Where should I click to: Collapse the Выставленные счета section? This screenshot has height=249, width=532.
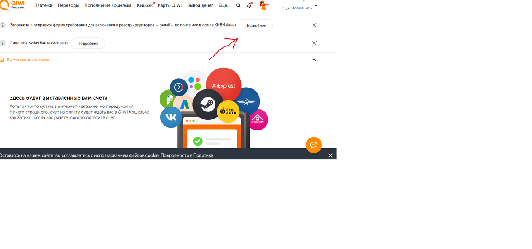(x=314, y=60)
